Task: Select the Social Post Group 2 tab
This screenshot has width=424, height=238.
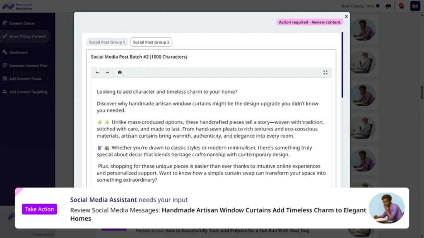Action: [151, 42]
